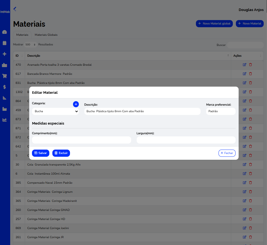The height and width of the screenshot is (245, 267).
Task: Click the Excluir button
Action: [61, 153]
